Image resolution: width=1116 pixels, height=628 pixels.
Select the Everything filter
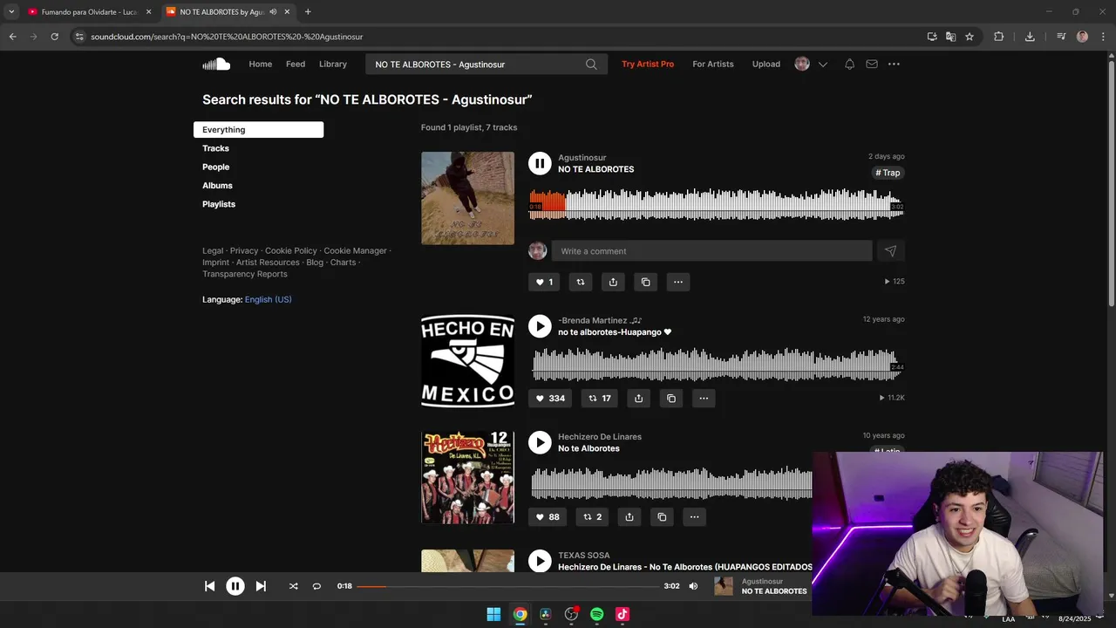258,130
